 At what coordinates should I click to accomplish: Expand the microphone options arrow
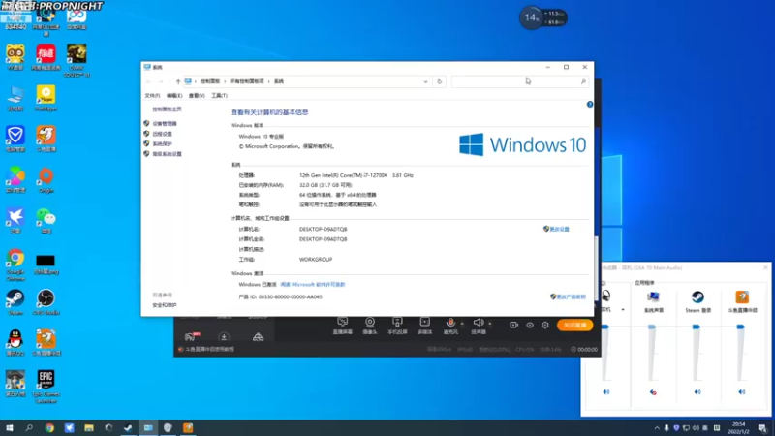click(x=462, y=324)
